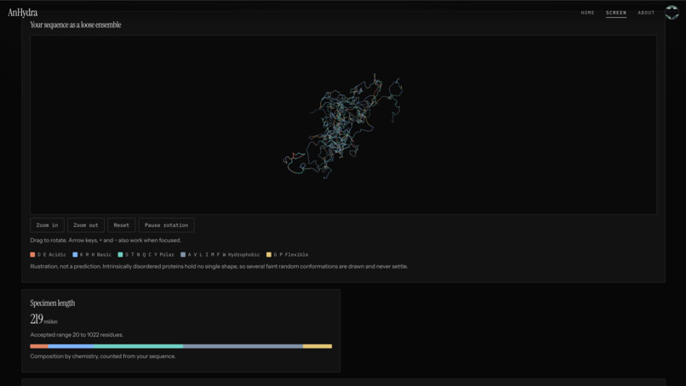Click the orange Acidic legend swatch

32,254
